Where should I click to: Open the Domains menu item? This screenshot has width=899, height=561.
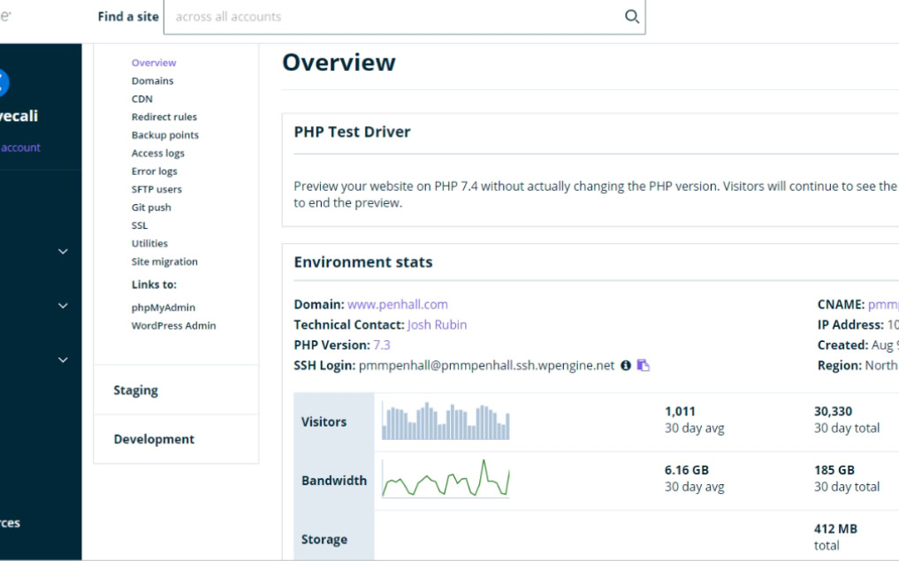point(152,80)
